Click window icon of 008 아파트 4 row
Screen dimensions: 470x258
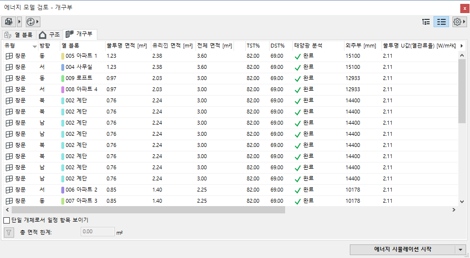(x=9, y=89)
